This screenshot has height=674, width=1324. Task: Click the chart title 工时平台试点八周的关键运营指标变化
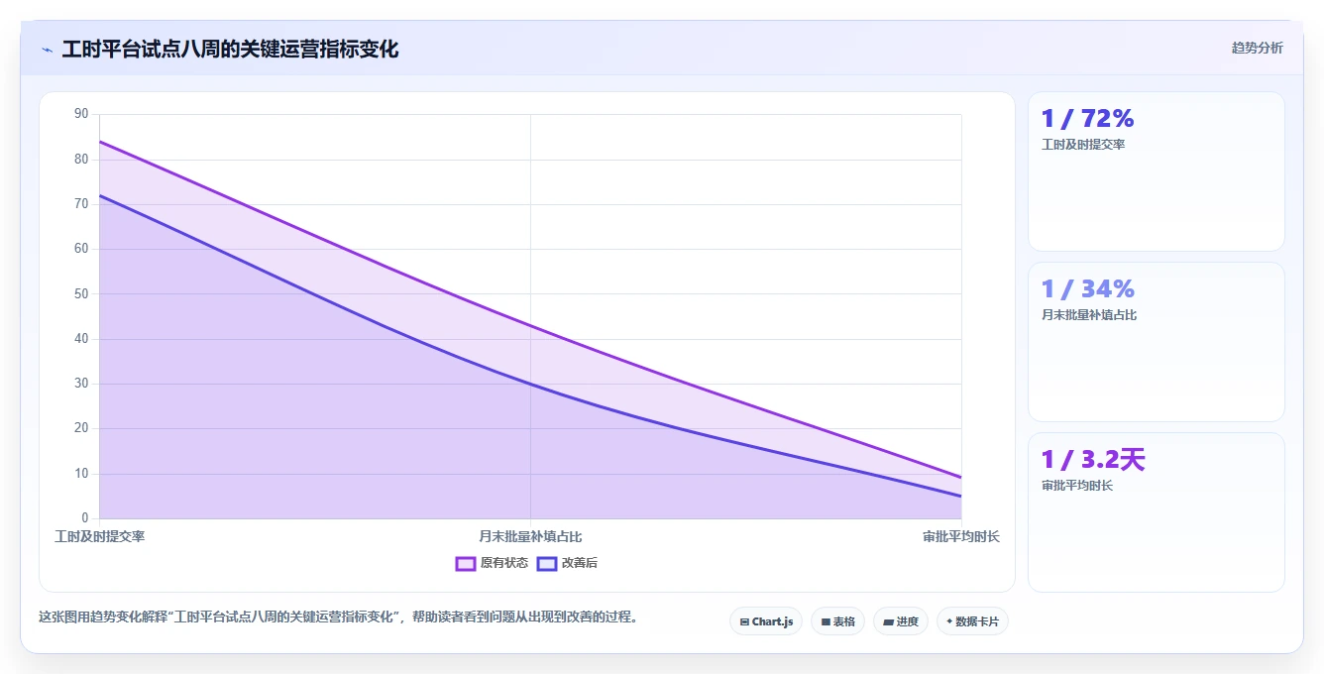tap(230, 50)
